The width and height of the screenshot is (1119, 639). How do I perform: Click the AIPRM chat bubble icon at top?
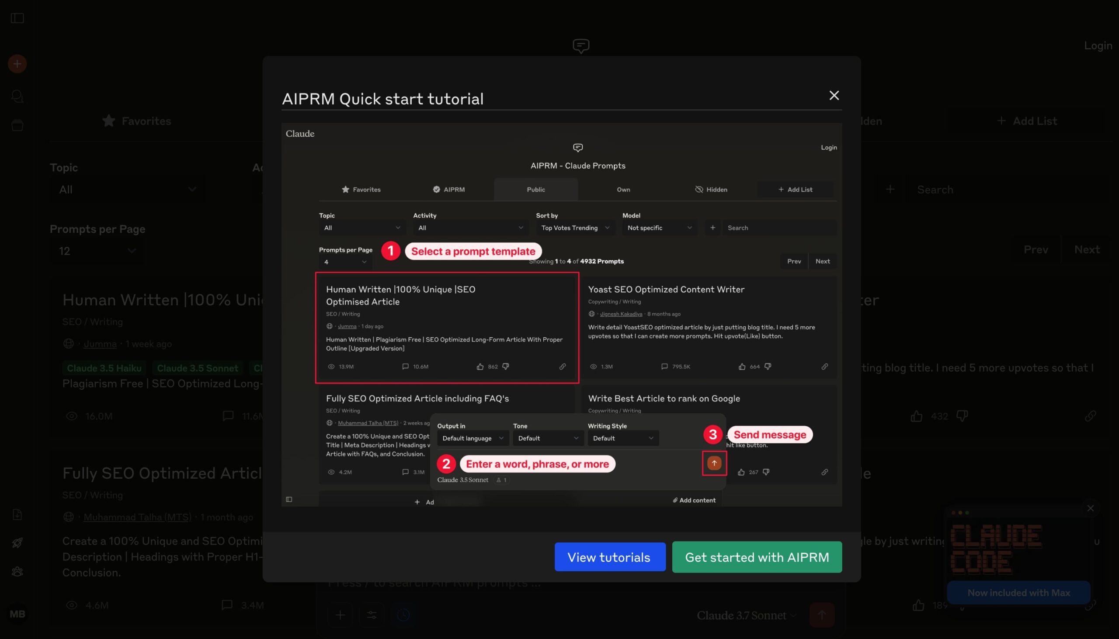tap(580, 45)
